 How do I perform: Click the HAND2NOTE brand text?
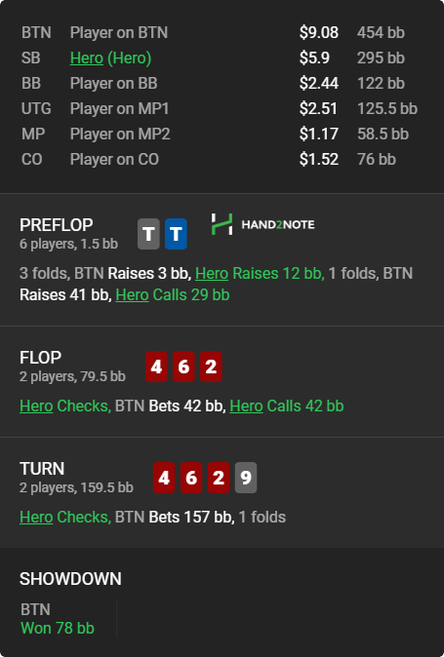pos(278,224)
